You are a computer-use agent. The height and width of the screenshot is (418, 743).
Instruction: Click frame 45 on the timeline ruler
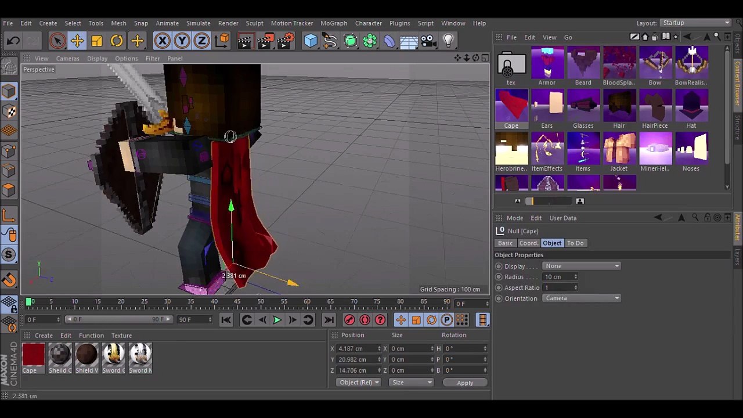tap(237, 302)
